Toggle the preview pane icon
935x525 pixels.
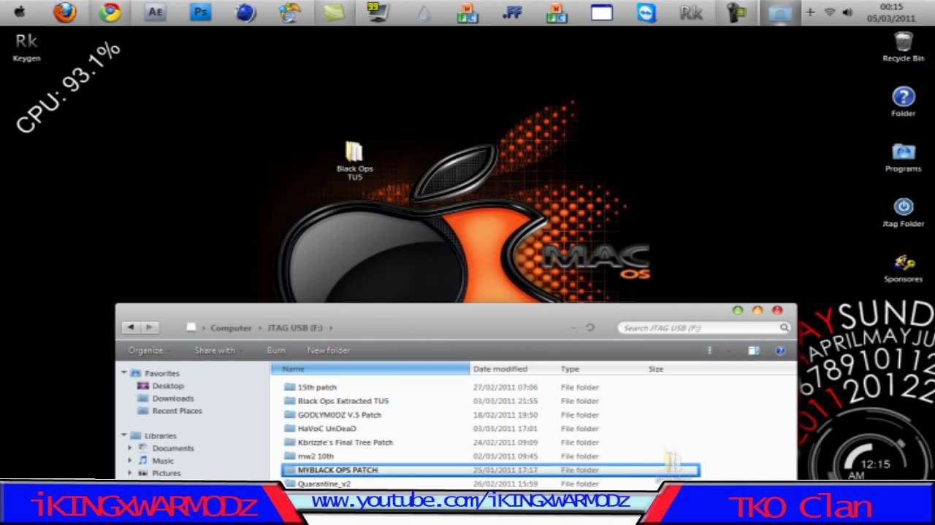tap(754, 351)
